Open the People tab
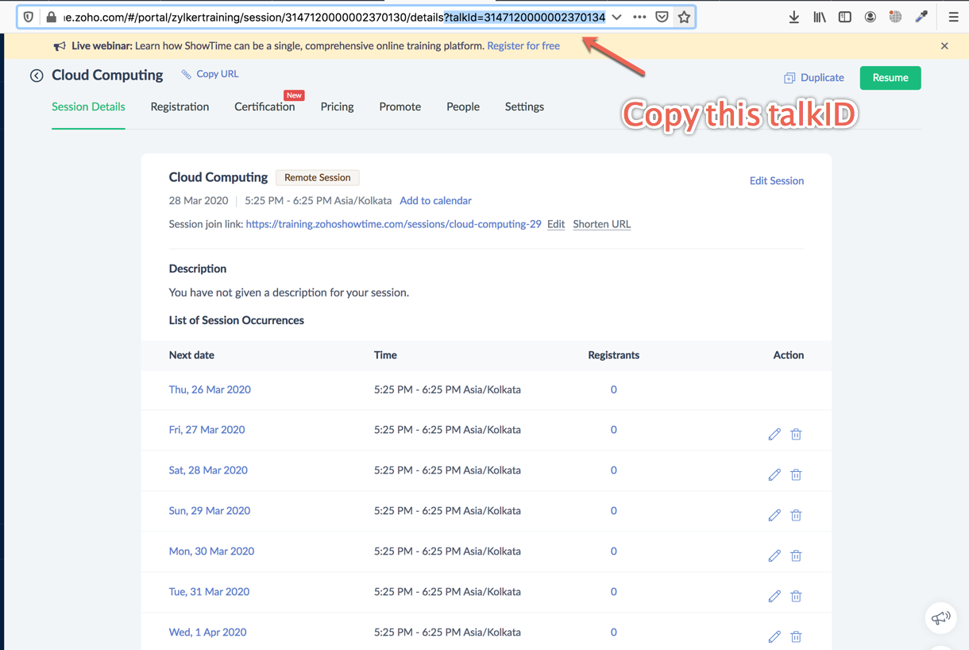This screenshot has height=650, width=969. click(463, 106)
